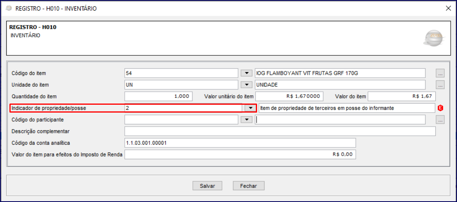Click the 'Código do participante' label

click(x=37, y=119)
